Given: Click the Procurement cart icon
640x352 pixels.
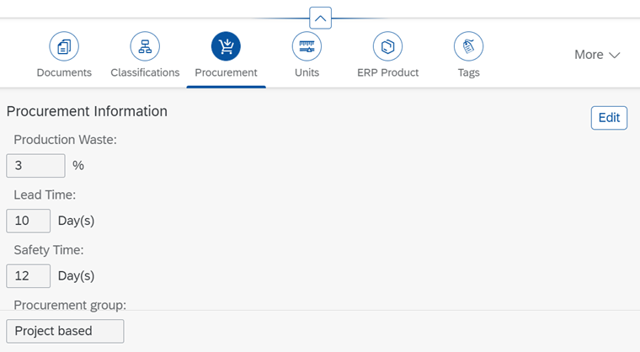Looking at the screenshot, I should [226, 46].
